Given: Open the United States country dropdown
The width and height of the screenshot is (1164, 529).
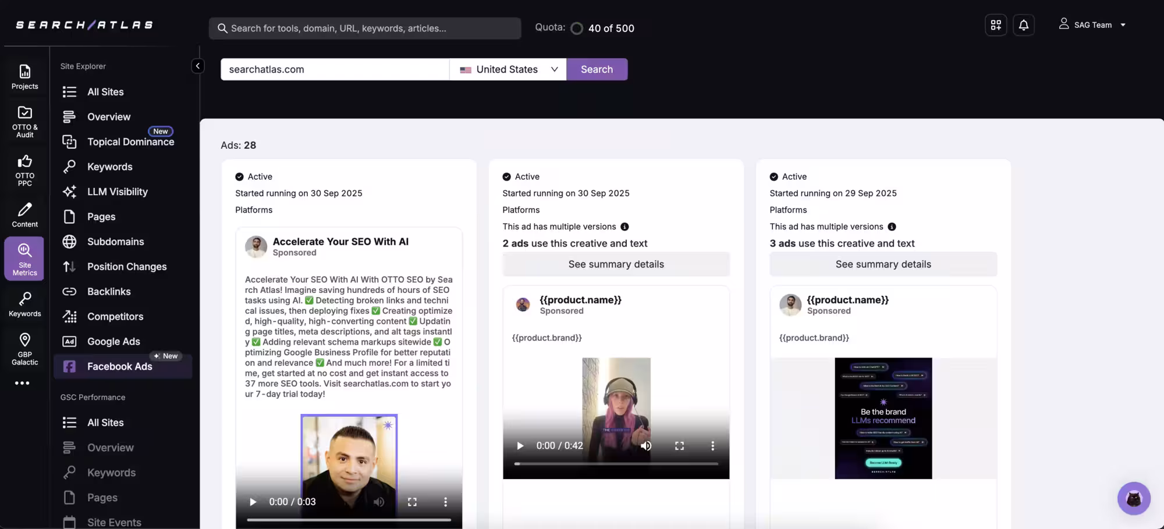Looking at the screenshot, I should tap(508, 69).
